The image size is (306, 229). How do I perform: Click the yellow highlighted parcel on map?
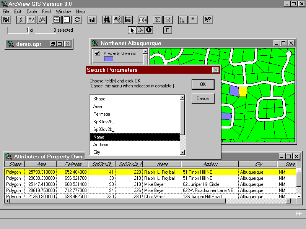coord(243,92)
